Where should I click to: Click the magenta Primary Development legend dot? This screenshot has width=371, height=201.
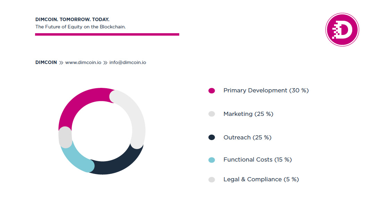[212, 91]
